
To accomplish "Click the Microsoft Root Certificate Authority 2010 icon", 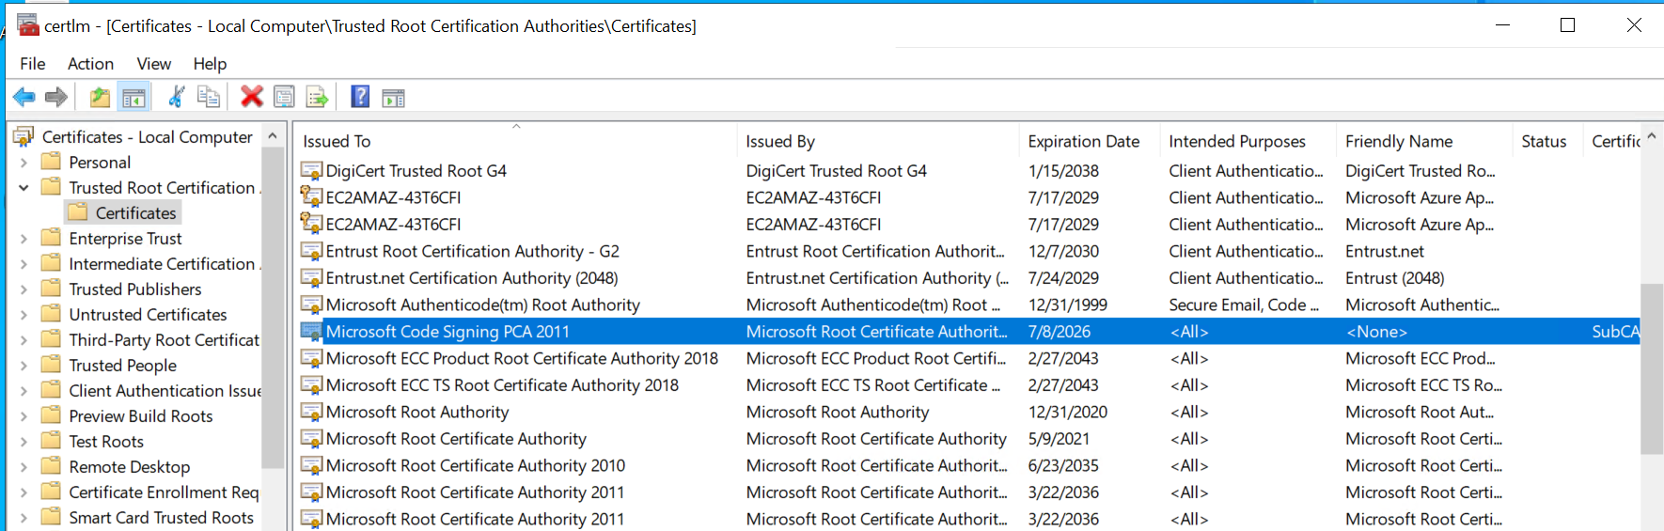I will click(311, 465).
